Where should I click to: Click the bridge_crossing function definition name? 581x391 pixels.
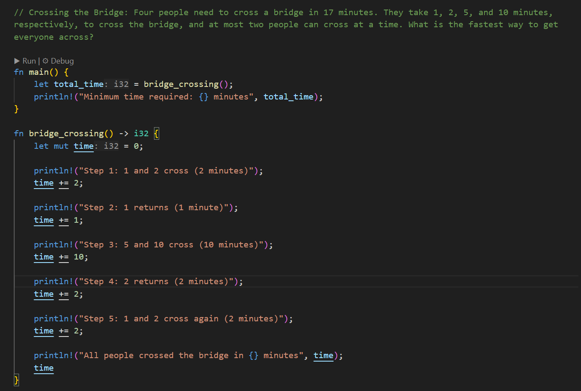(66, 134)
